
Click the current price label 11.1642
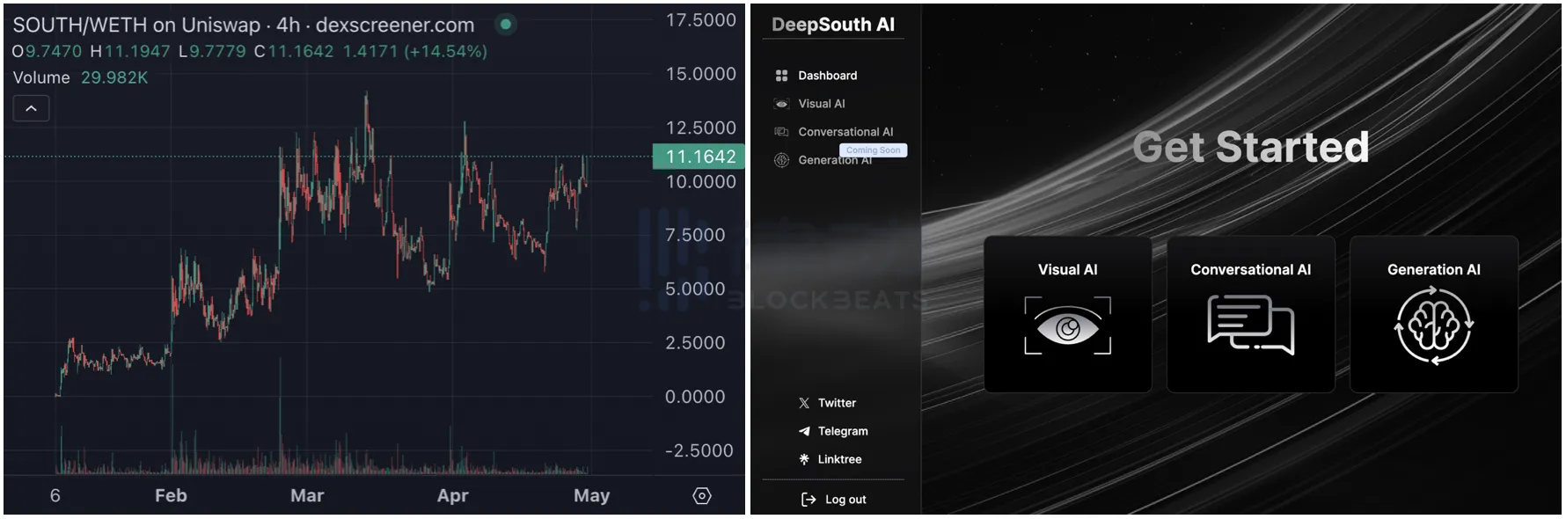[x=699, y=157]
